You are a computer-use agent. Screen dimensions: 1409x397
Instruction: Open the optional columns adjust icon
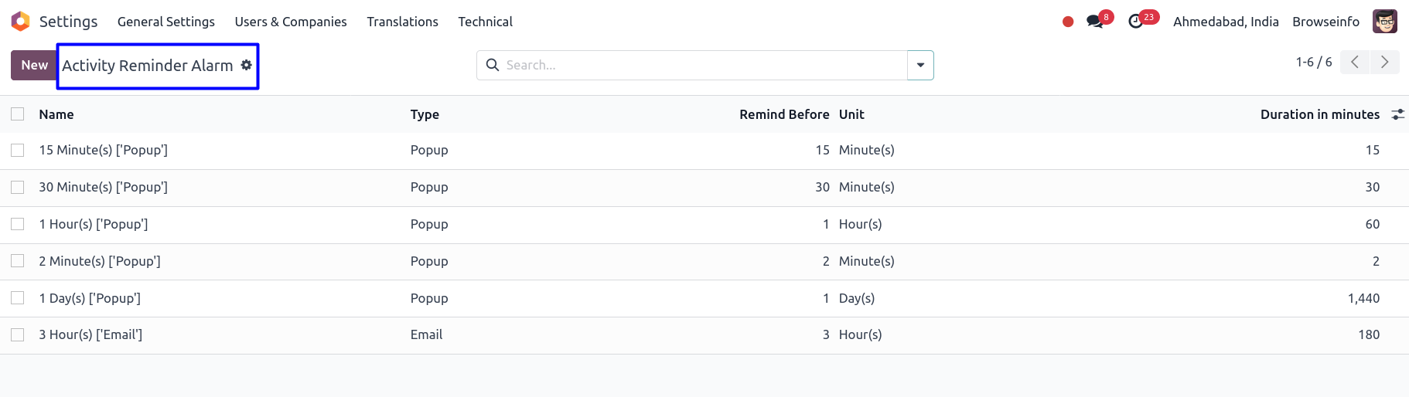(x=1397, y=114)
